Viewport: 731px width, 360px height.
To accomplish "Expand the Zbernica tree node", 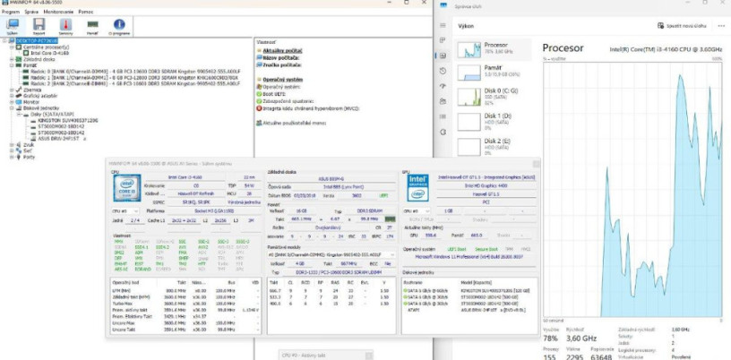I will pyautogui.click(x=13, y=90).
